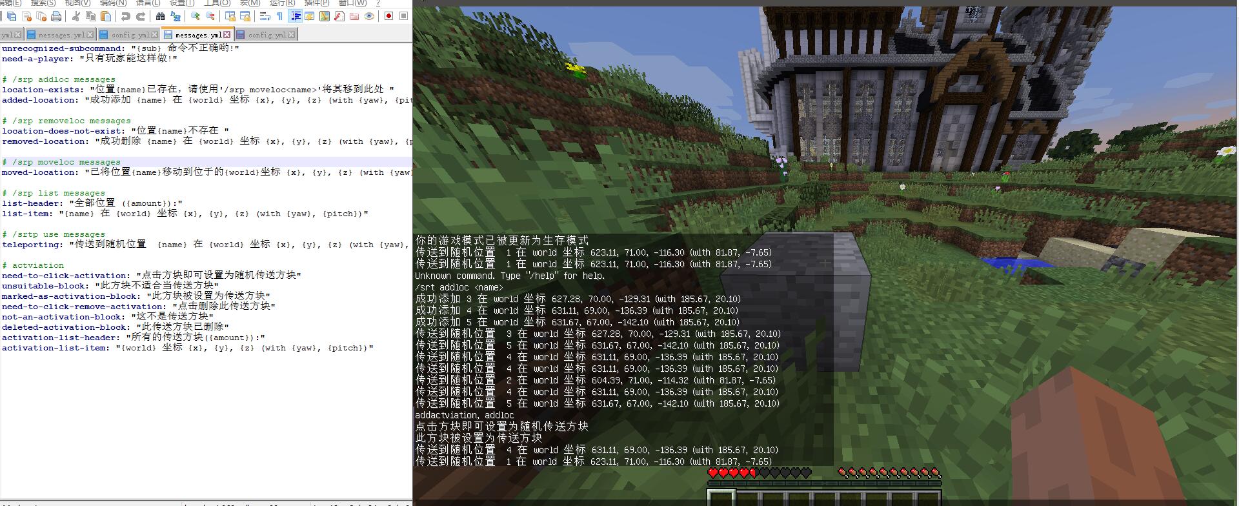Open the 窗口(W) menu
Screen dimensions: 1239x506
click(x=352, y=3)
